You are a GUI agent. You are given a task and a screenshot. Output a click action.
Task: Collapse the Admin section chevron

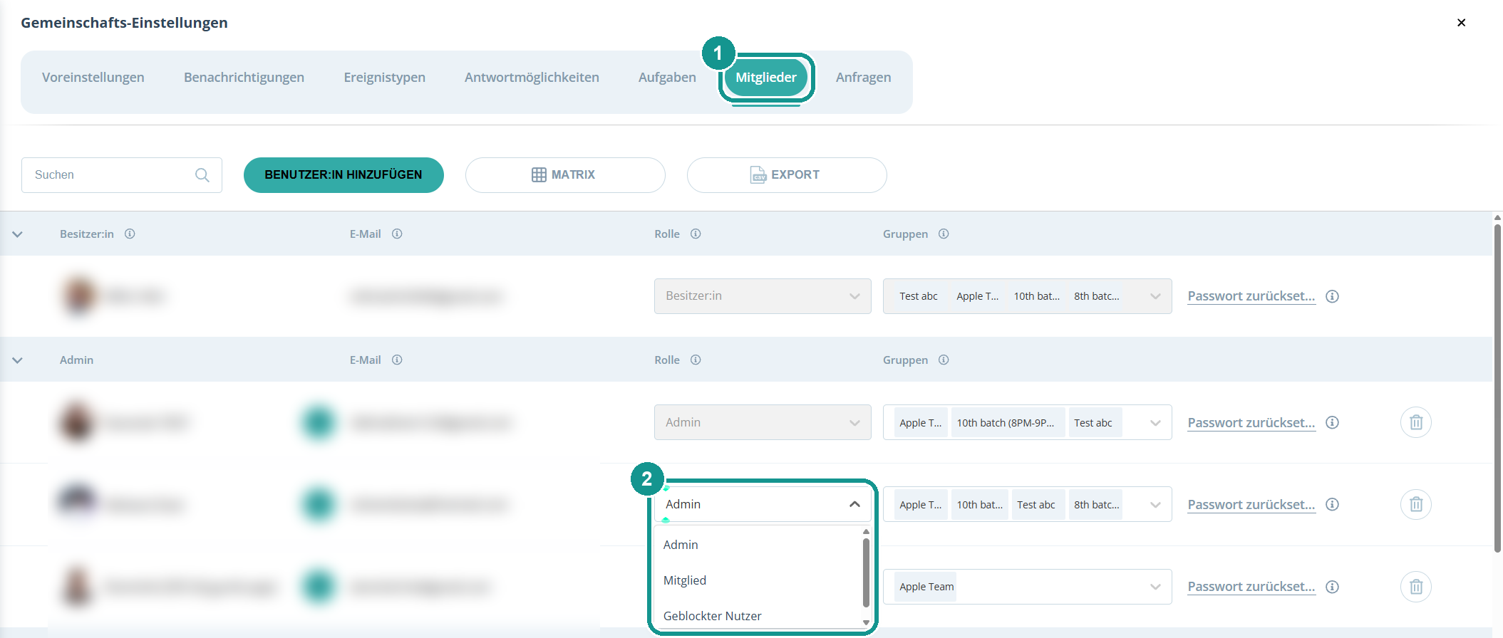[18, 360]
